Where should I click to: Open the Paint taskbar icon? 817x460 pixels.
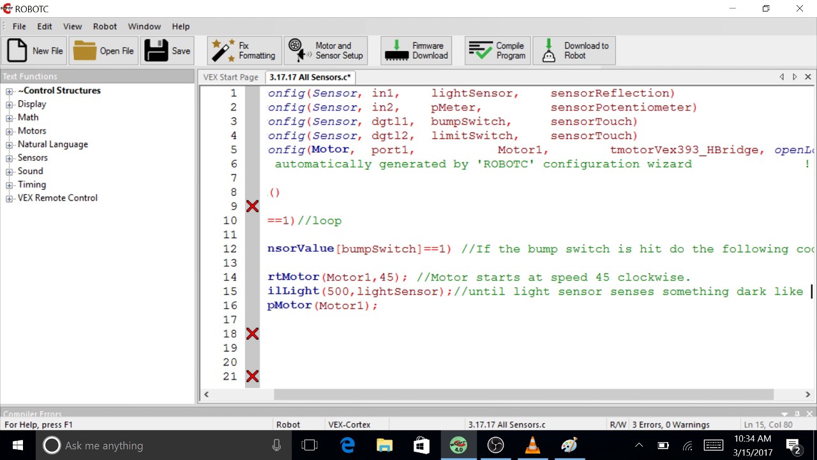[x=569, y=445]
